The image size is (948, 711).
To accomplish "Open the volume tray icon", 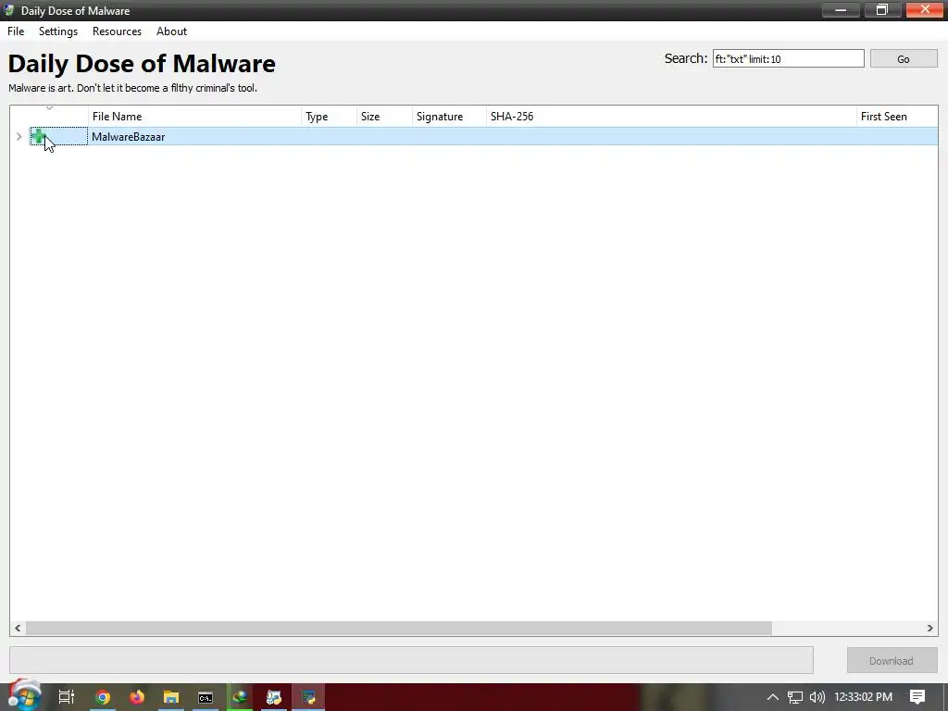I will [817, 697].
